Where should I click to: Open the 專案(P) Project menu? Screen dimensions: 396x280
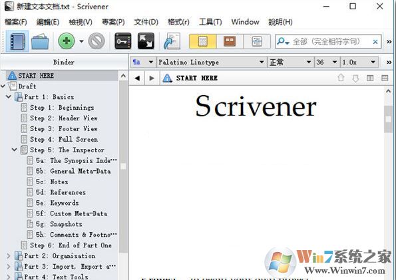click(113, 22)
